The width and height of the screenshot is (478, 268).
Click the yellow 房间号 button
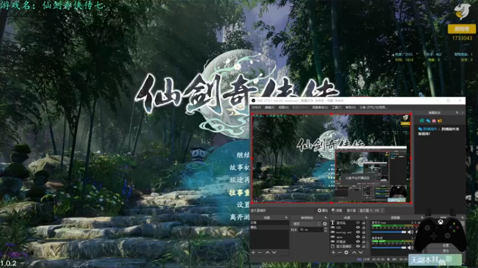click(x=461, y=29)
